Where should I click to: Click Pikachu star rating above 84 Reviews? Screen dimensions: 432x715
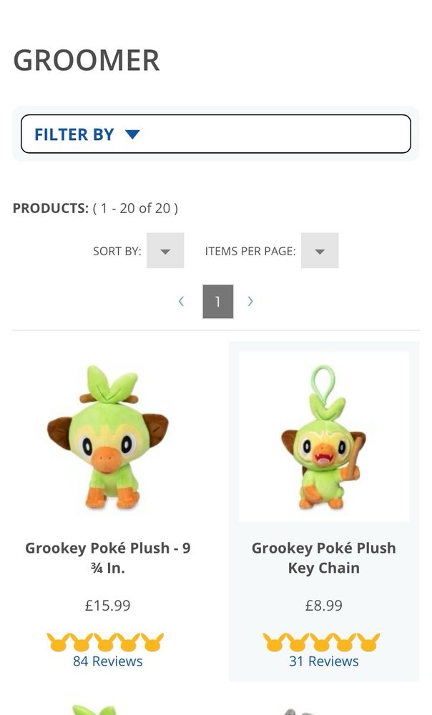pyautogui.click(x=106, y=642)
